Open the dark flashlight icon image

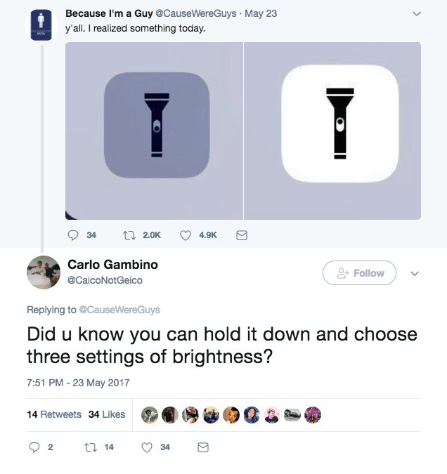point(155,130)
